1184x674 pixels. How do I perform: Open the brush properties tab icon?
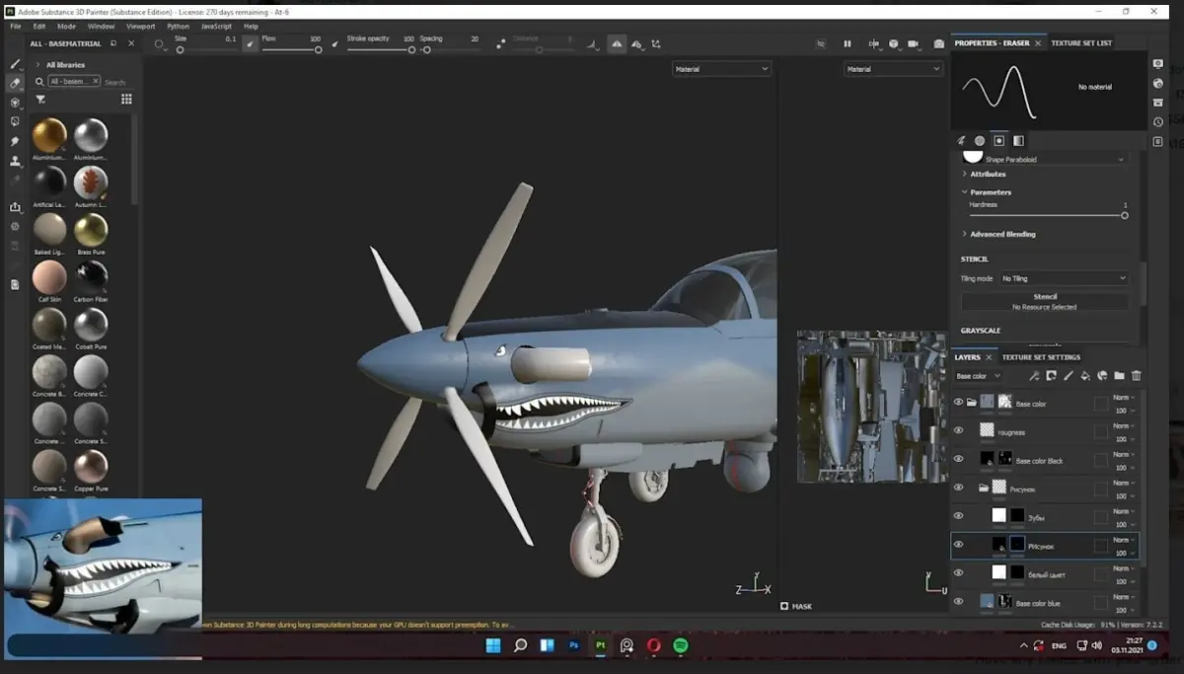(x=960, y=140)
